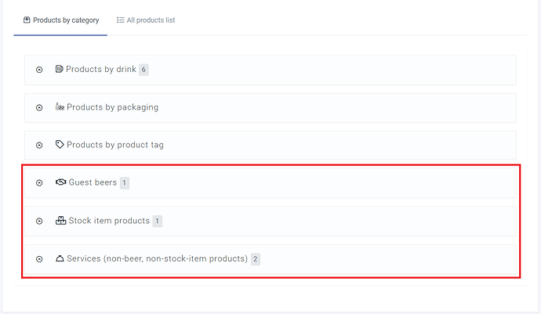This screenshot has height=314, width=541.
Task: Click the Guest beers label
Action: coord(93,182)
